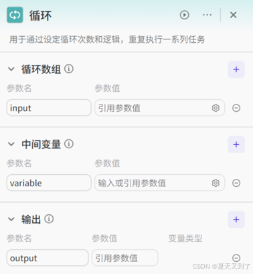Click the output parameter name field
Image resolution: width=253 pixels, height=274 pixels.
point(48,258)
